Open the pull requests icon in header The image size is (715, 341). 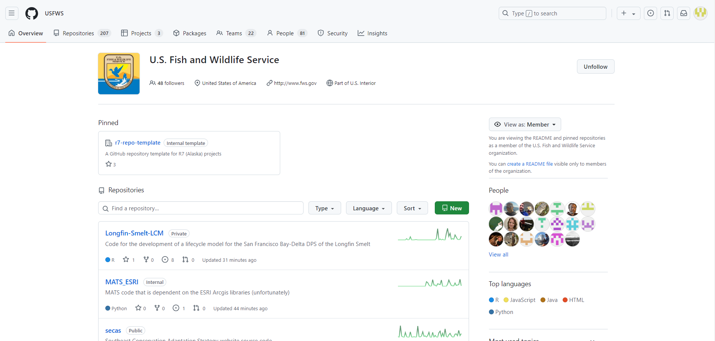667,13
